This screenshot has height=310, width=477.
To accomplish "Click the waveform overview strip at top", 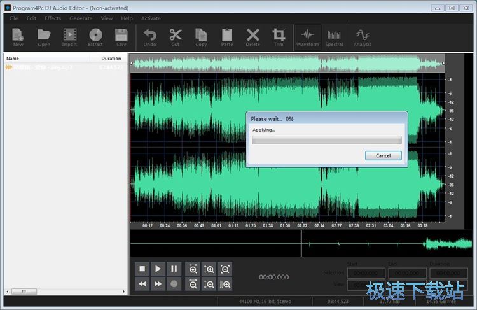I will click(287, 64).
